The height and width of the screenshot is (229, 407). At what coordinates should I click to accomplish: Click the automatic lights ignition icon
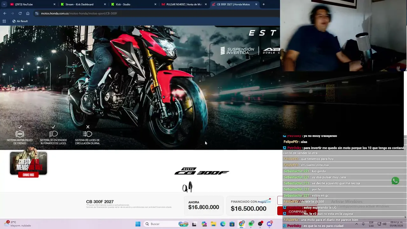[x=53, y=134]
